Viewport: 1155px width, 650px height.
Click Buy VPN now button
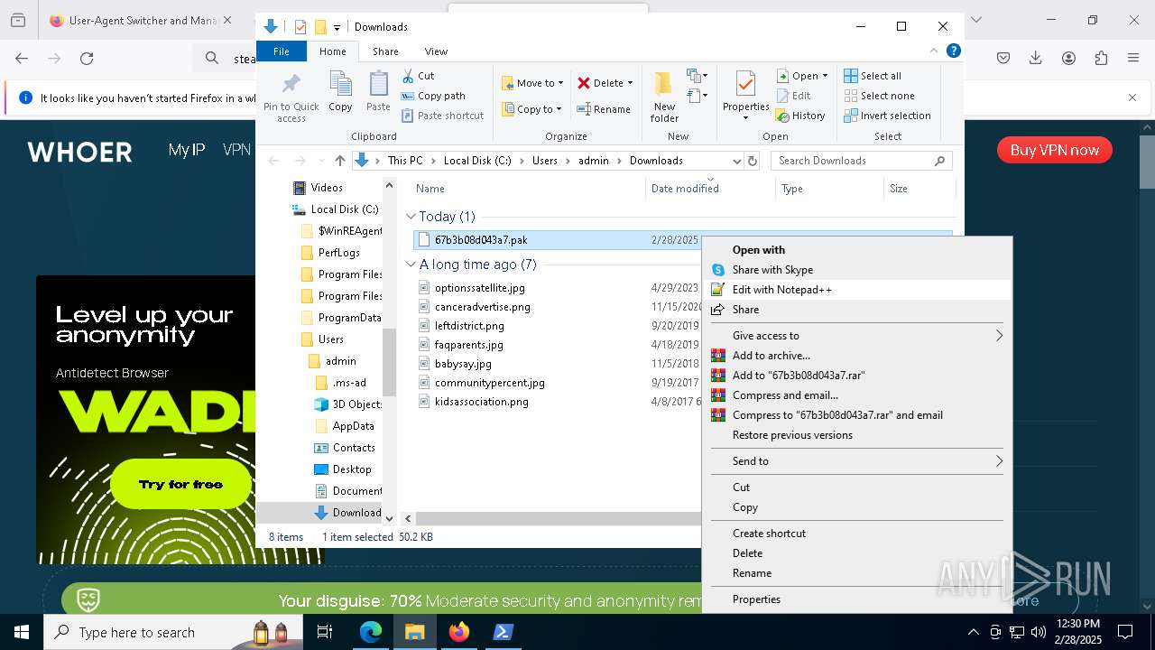tap(1054, 150)
